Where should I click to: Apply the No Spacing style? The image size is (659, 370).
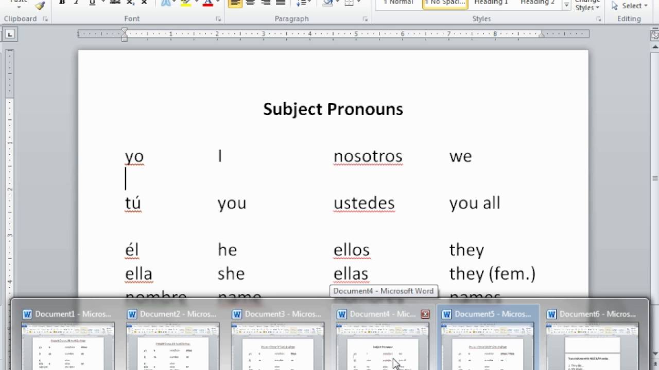point(445,4)
